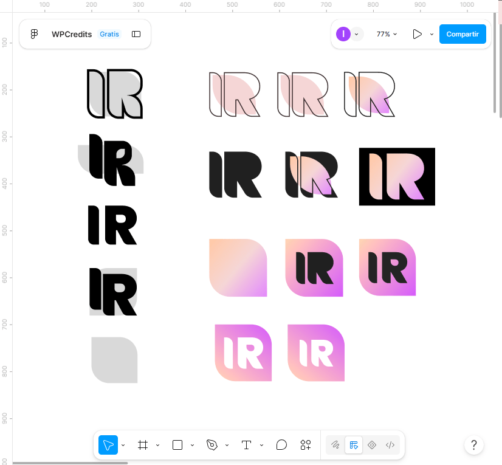Open the Actions components icon
502x465 pixels.
coord(306,445)
